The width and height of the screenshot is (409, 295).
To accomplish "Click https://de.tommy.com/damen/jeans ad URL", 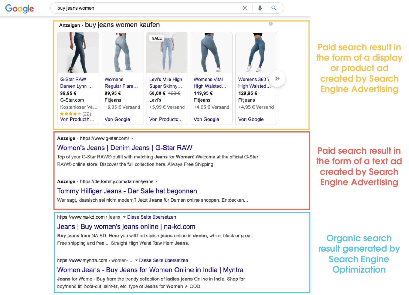I will coord(117,182).
